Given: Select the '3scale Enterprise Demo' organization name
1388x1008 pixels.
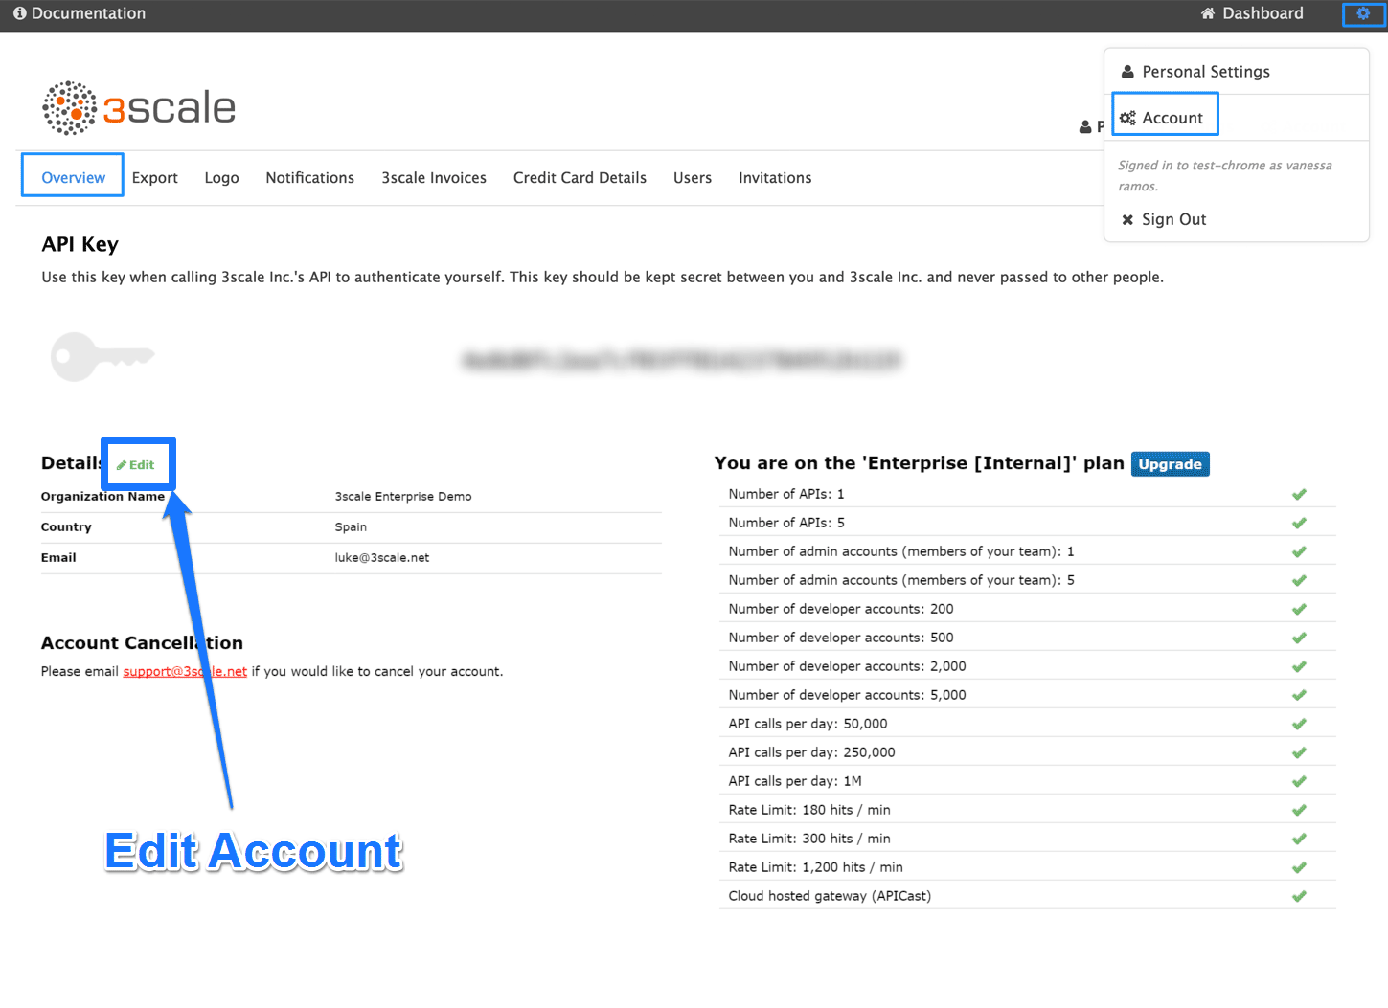Looking at the screenshot, I should 403,497.
